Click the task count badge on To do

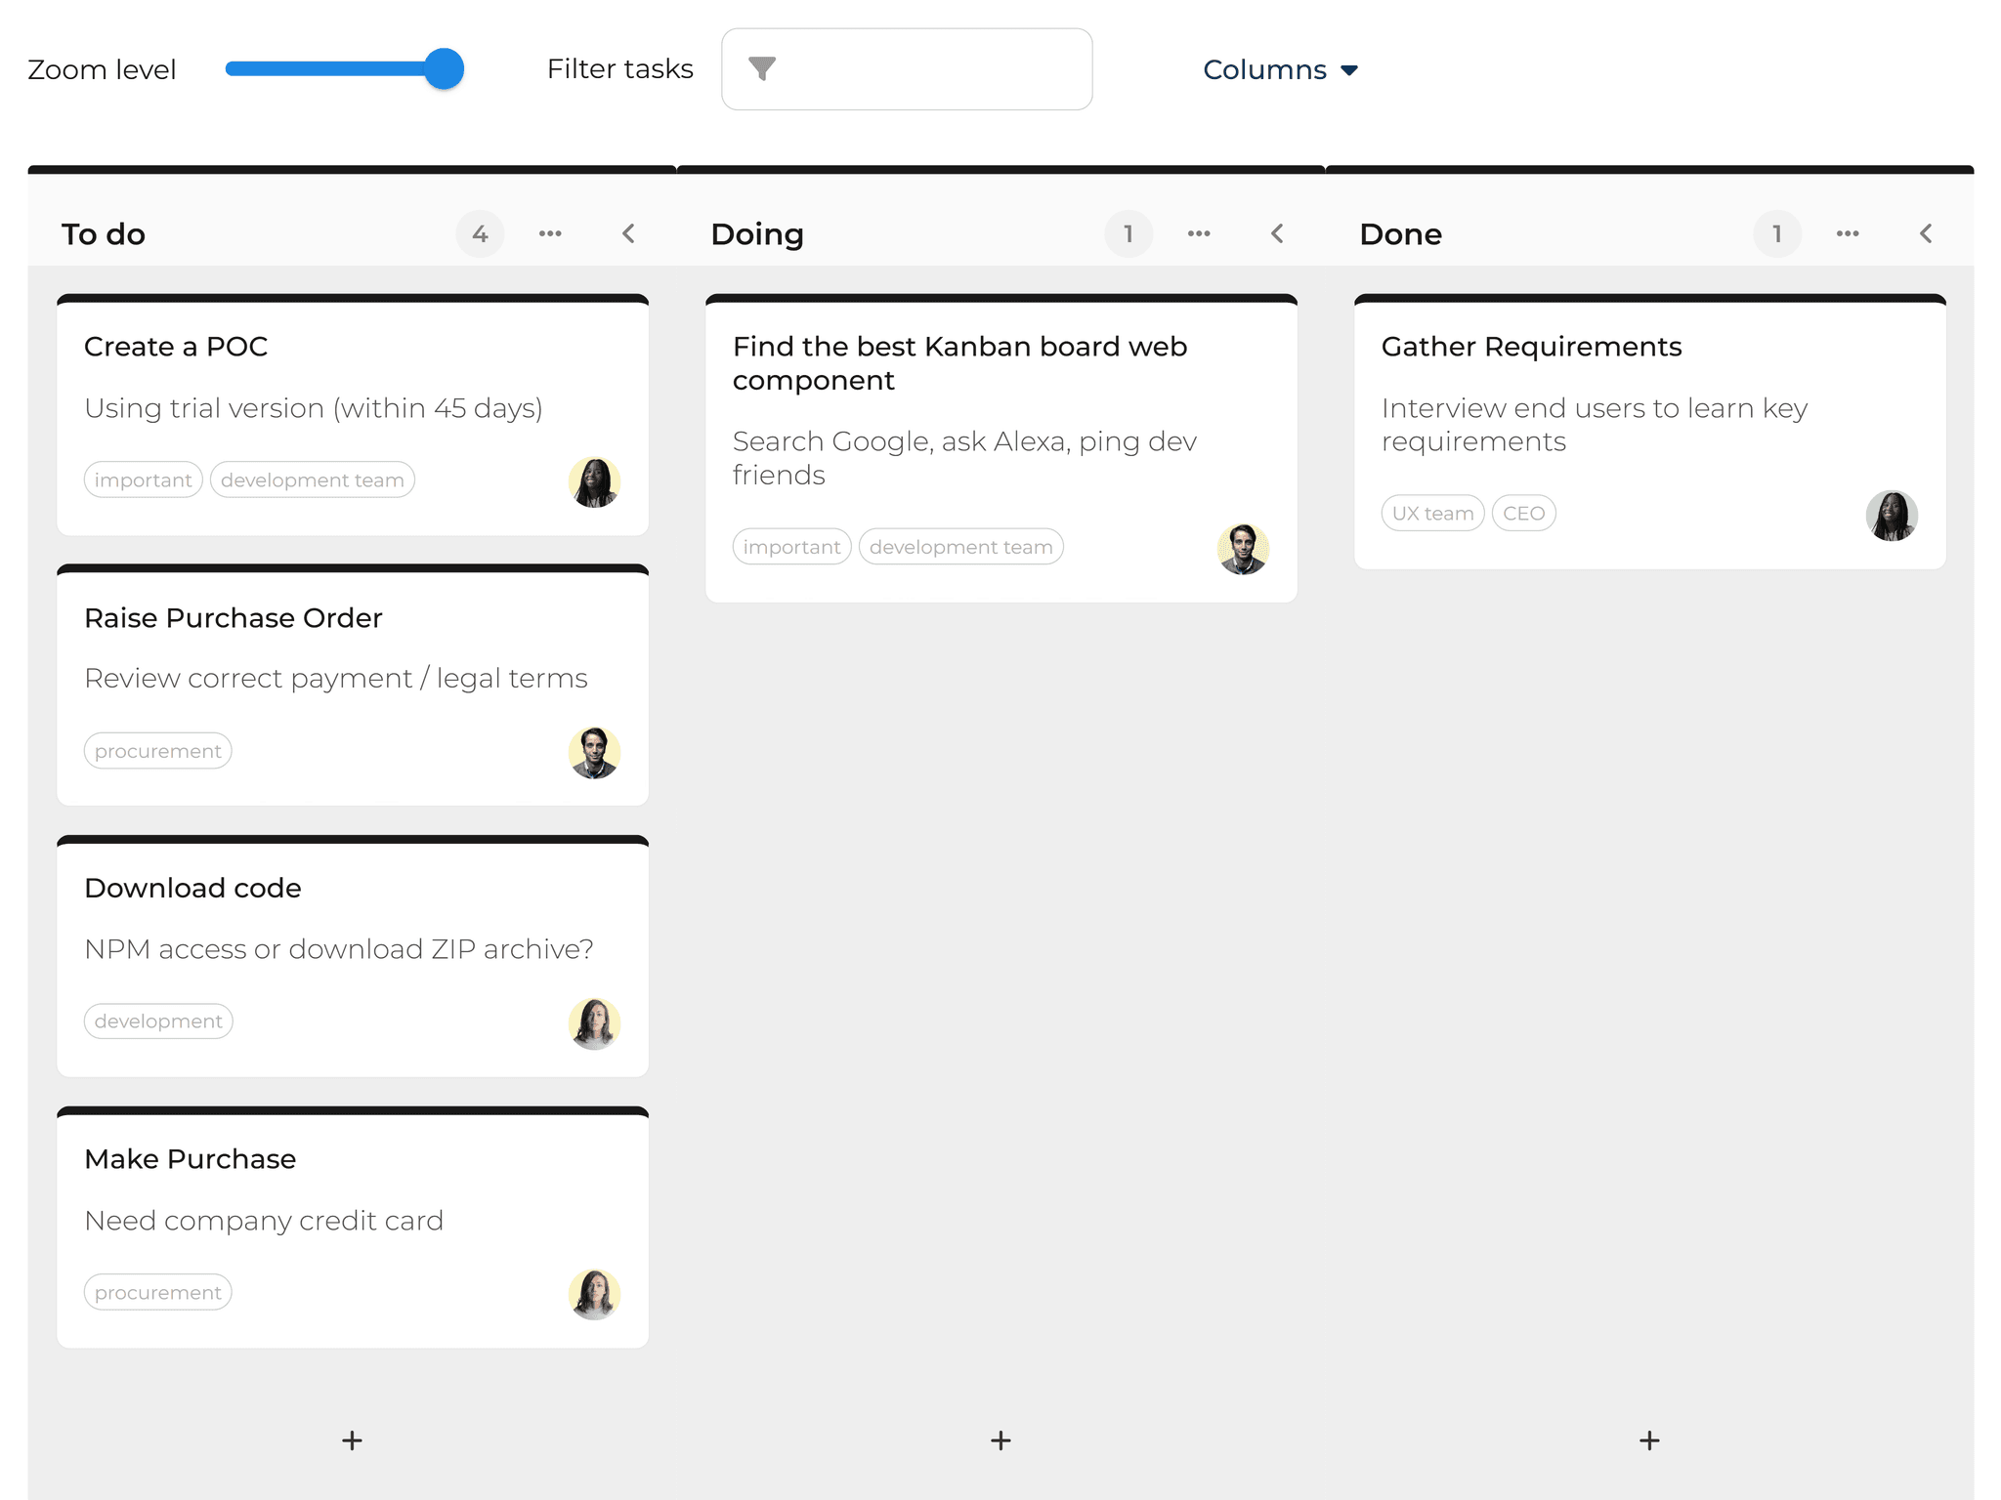click(x=480, y=233)
